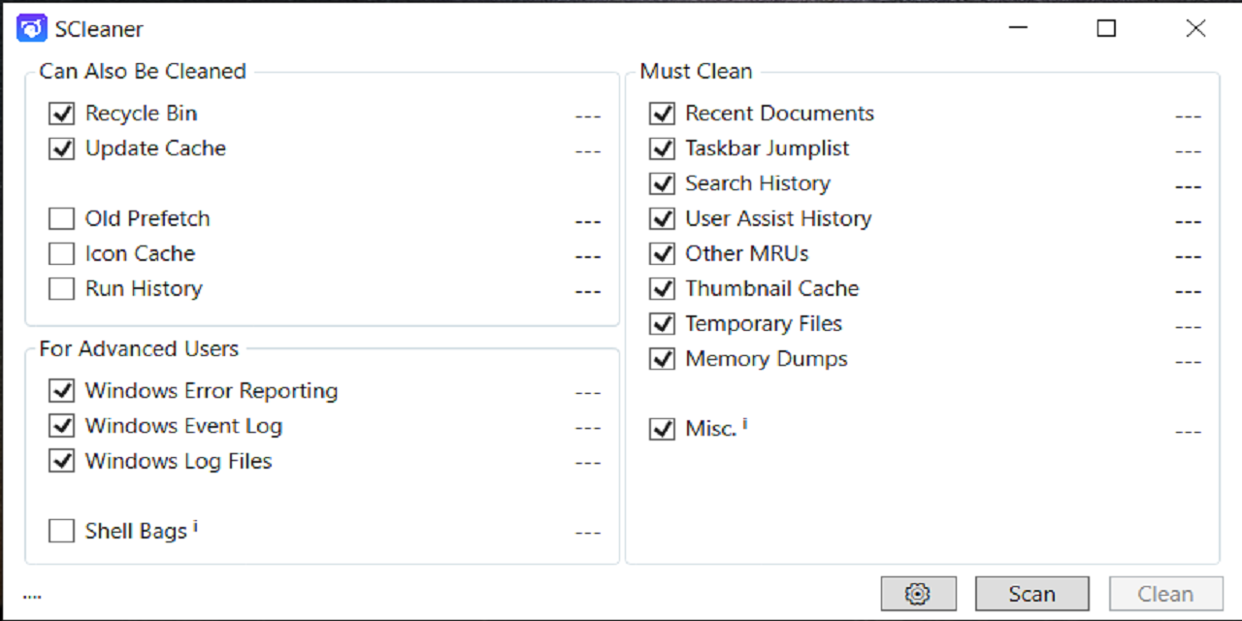Image resolution: width=1242 pixels, height=621 pixels.
Task: Check the Icon Cache option
Action: coord(61,253)
